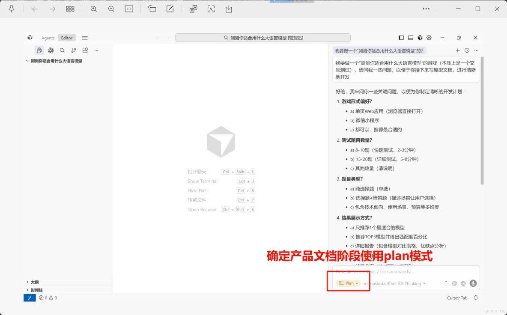Open the hamburger menu next to Editor
Screen dimensions: 507x315
pyautogui.click(x=84, y=38)
